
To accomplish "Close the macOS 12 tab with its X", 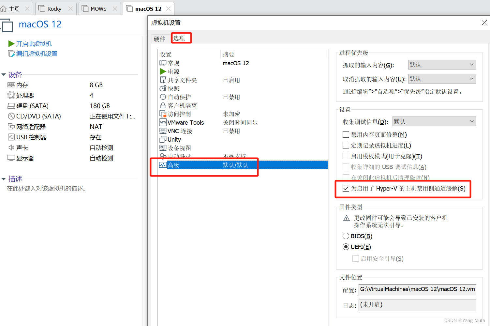I will point(168,9).
